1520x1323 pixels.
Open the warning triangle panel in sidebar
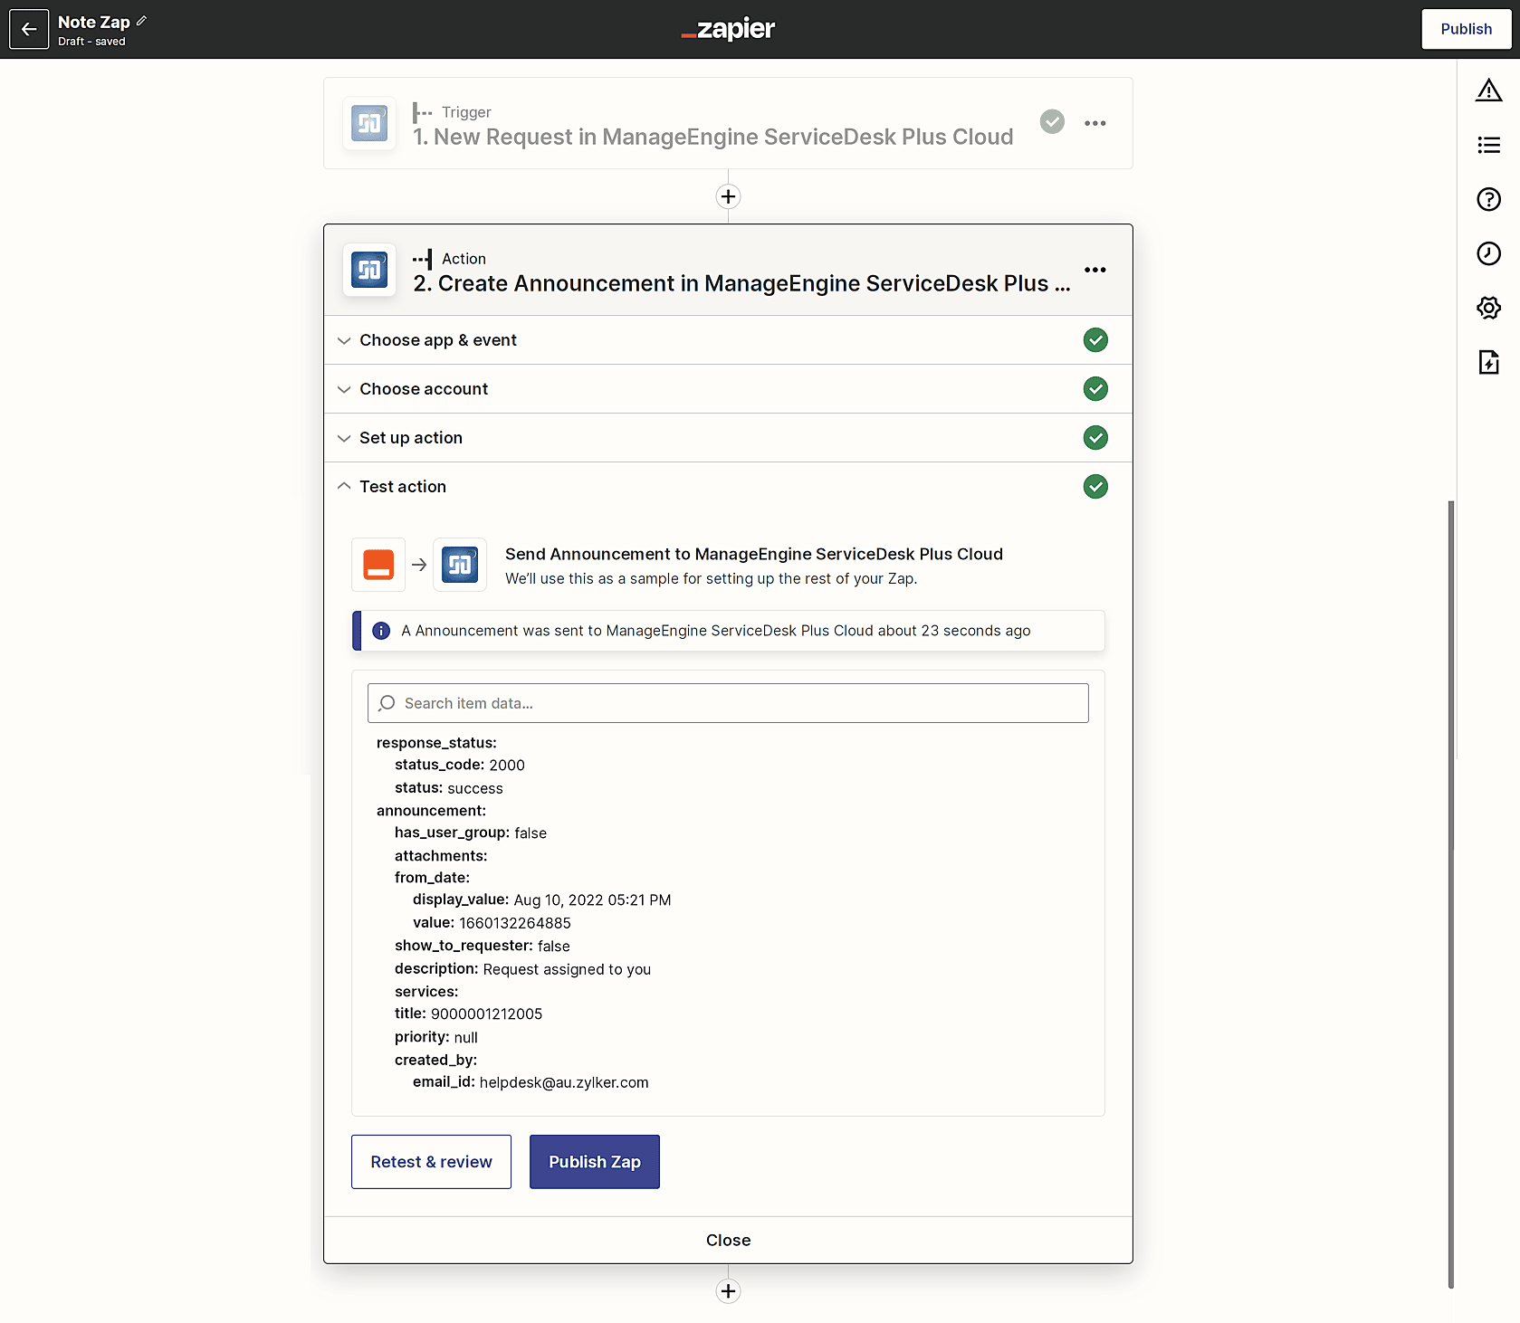tap(1488, 90)
